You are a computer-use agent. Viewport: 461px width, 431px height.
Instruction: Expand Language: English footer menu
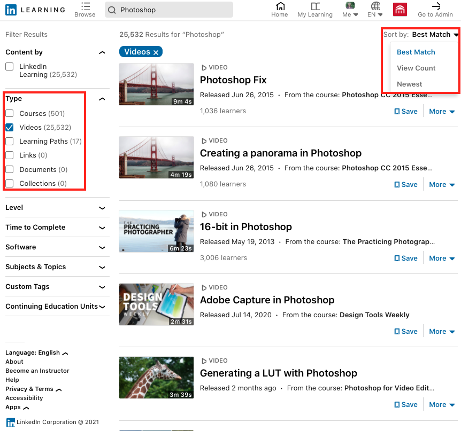click(37, 352)
